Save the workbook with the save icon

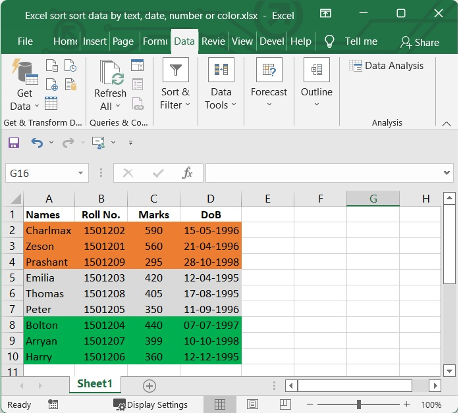click(14, 143)
